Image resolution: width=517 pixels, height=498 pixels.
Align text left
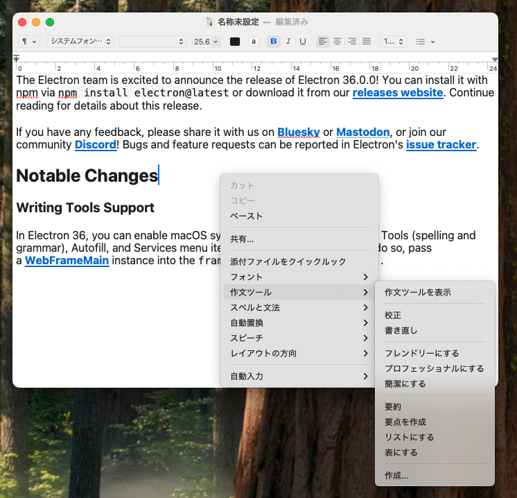click(323, 42)
